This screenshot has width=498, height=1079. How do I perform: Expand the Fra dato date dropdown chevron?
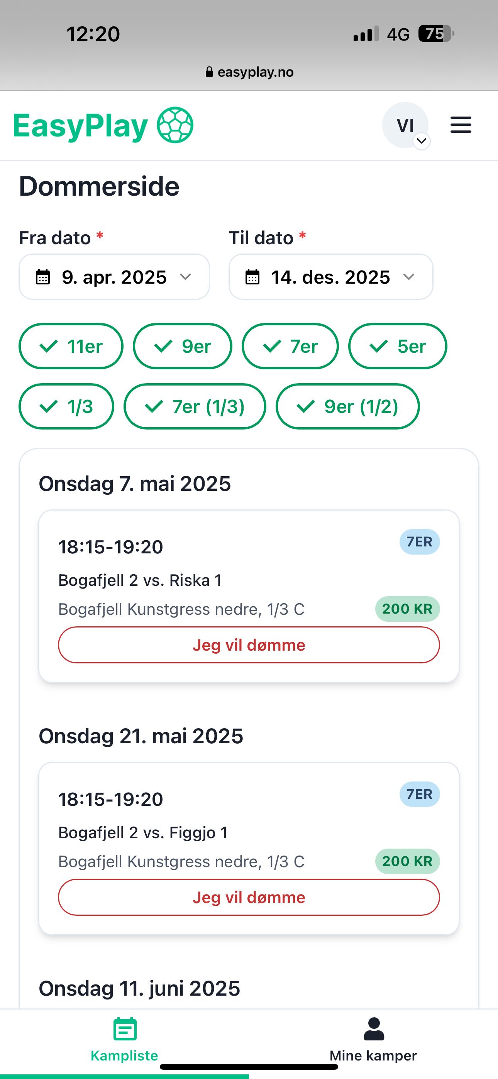(x=185, y=277)
